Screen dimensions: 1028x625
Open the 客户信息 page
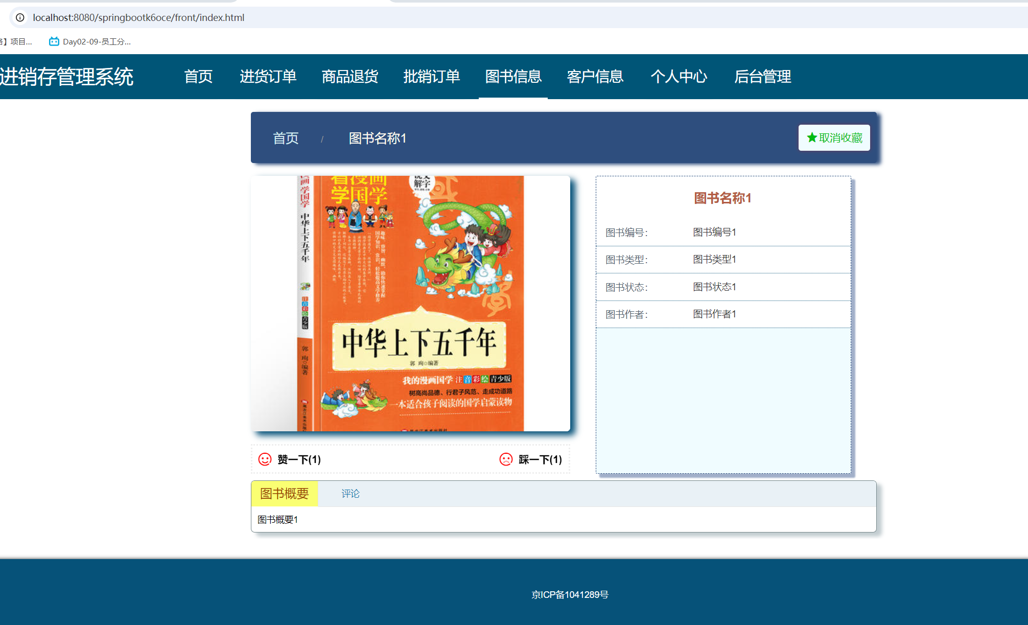click(595, 77)
